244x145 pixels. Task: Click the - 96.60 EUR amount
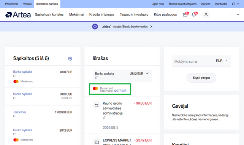click(143, 104)
